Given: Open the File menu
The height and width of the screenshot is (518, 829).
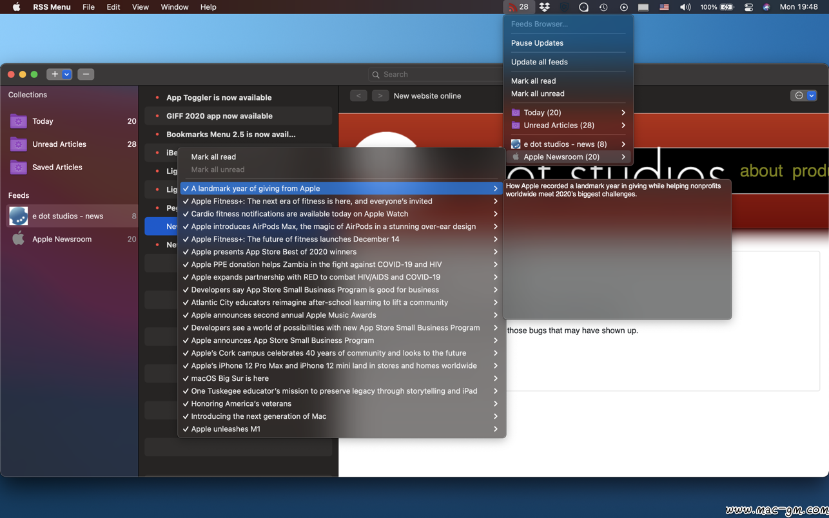Looking at the screenshot, I should pyautogui.click(x=88, y=7).
